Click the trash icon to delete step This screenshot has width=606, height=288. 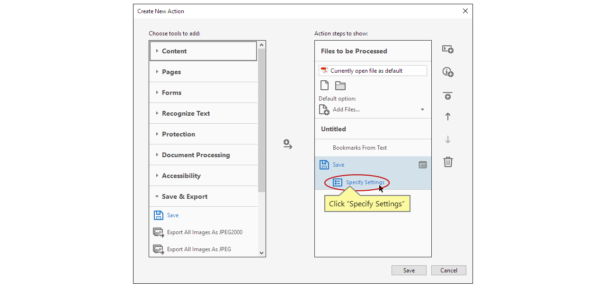point(448,162)
